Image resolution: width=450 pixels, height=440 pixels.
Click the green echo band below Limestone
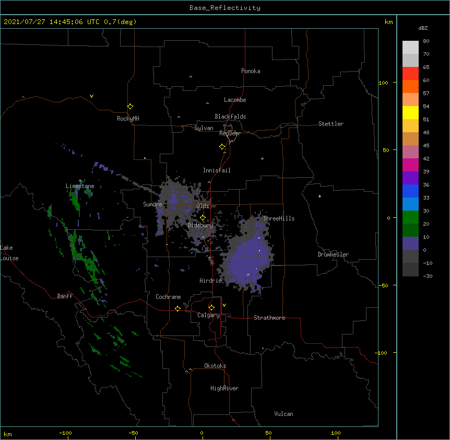tap(75, 200)
